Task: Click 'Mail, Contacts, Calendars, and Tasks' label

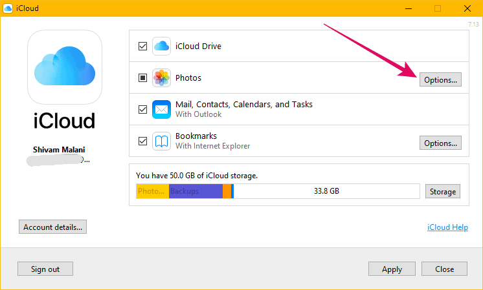Action: click(244, 105)
